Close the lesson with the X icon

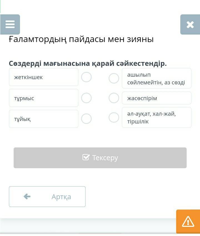190,25
